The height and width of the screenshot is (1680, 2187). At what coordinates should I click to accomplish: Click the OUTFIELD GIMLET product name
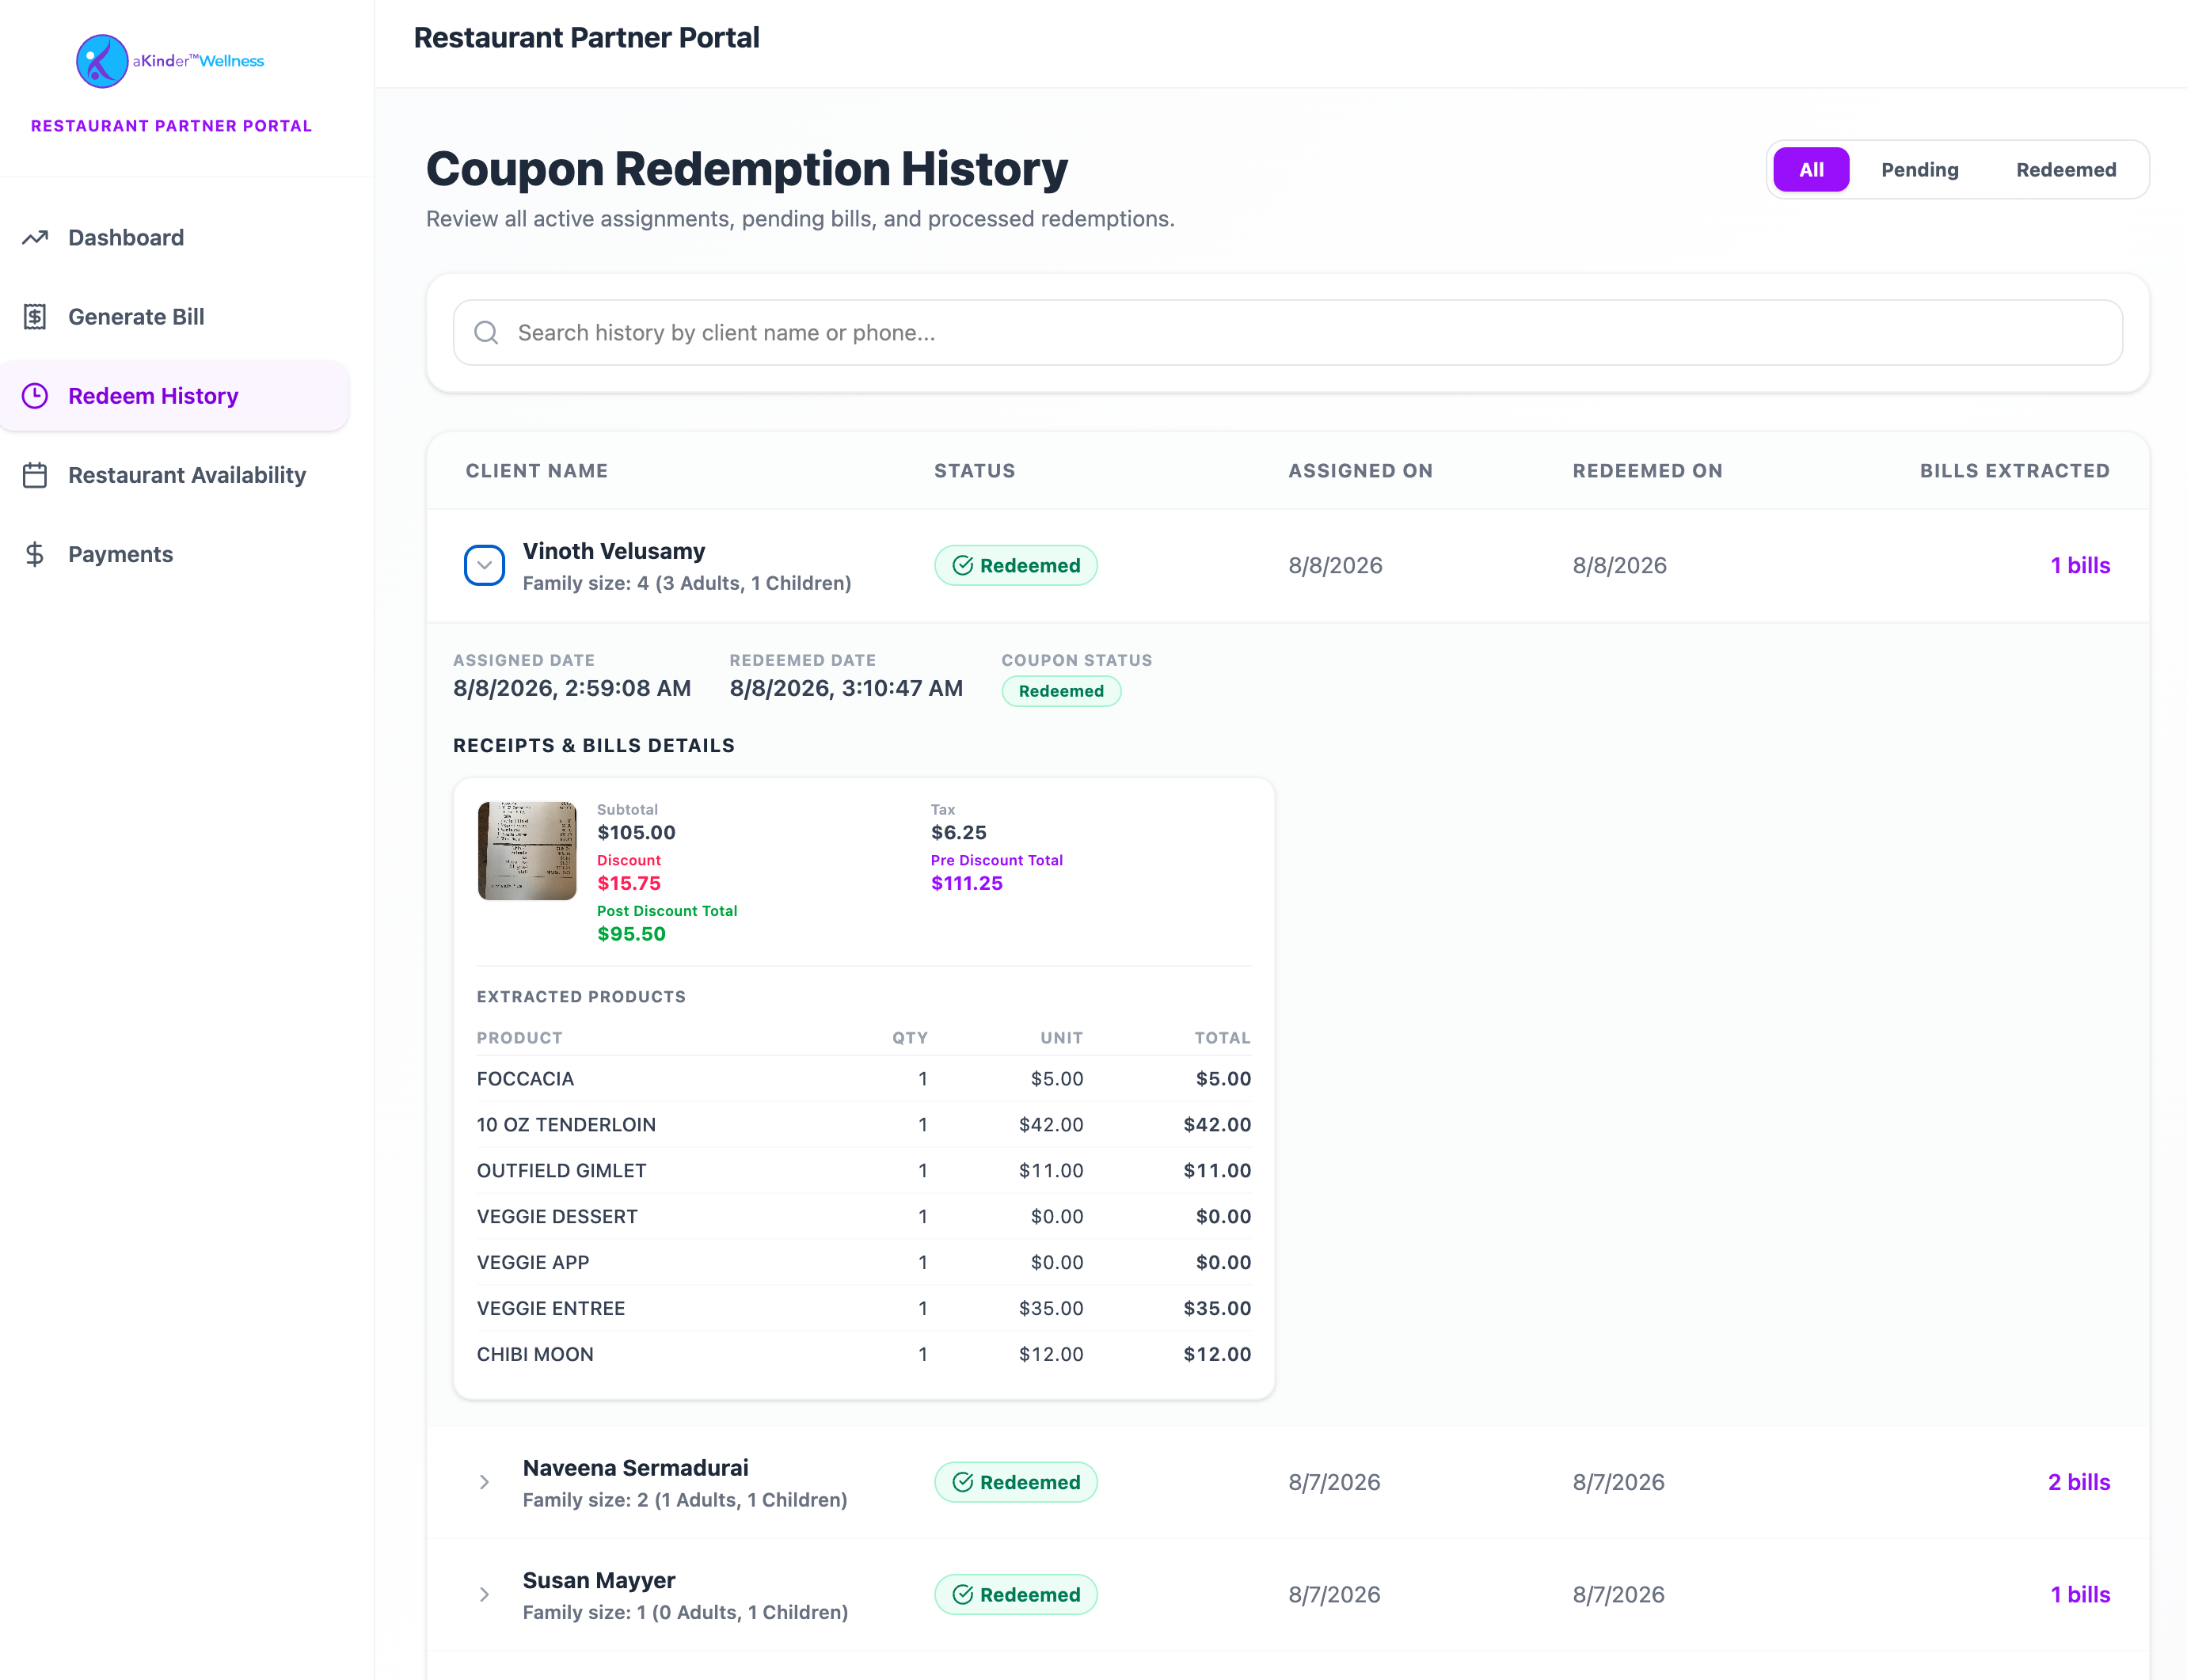click(x=562, y=1171)
